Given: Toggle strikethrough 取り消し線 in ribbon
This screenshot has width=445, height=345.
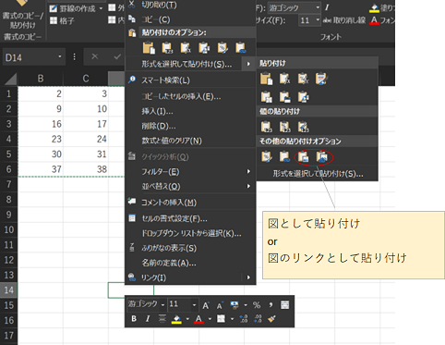Looking at the screenshot, I should 344,20.
